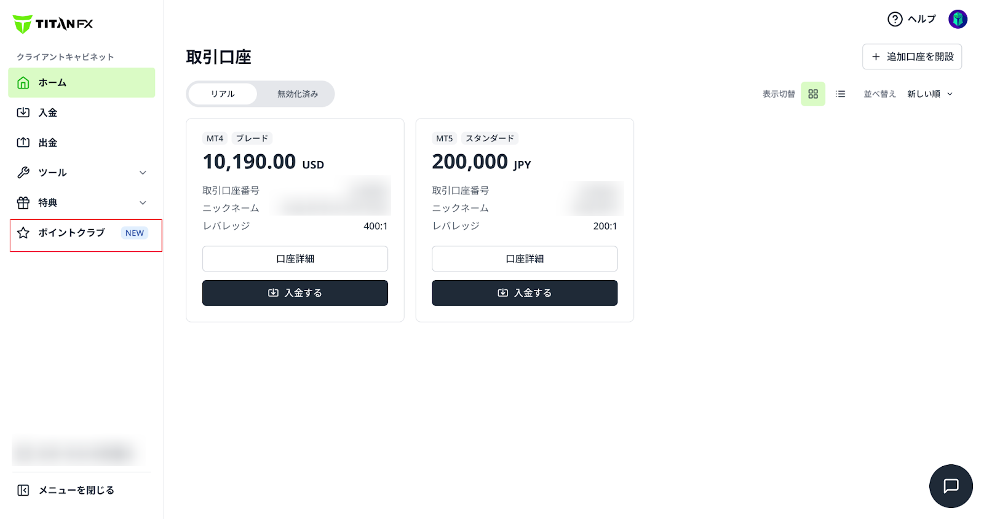
Task: Click the Titan FX logo
Action: tap(53, 24)
